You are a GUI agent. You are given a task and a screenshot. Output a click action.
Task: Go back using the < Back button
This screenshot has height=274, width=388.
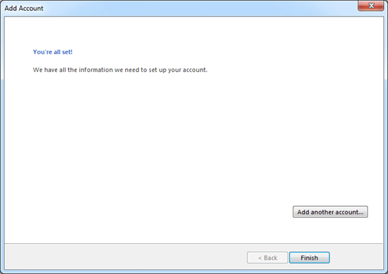point(267,258)
